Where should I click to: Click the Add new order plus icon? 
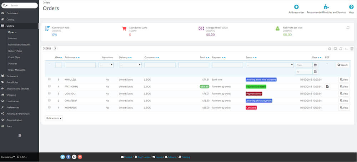[x=296, y=7]
